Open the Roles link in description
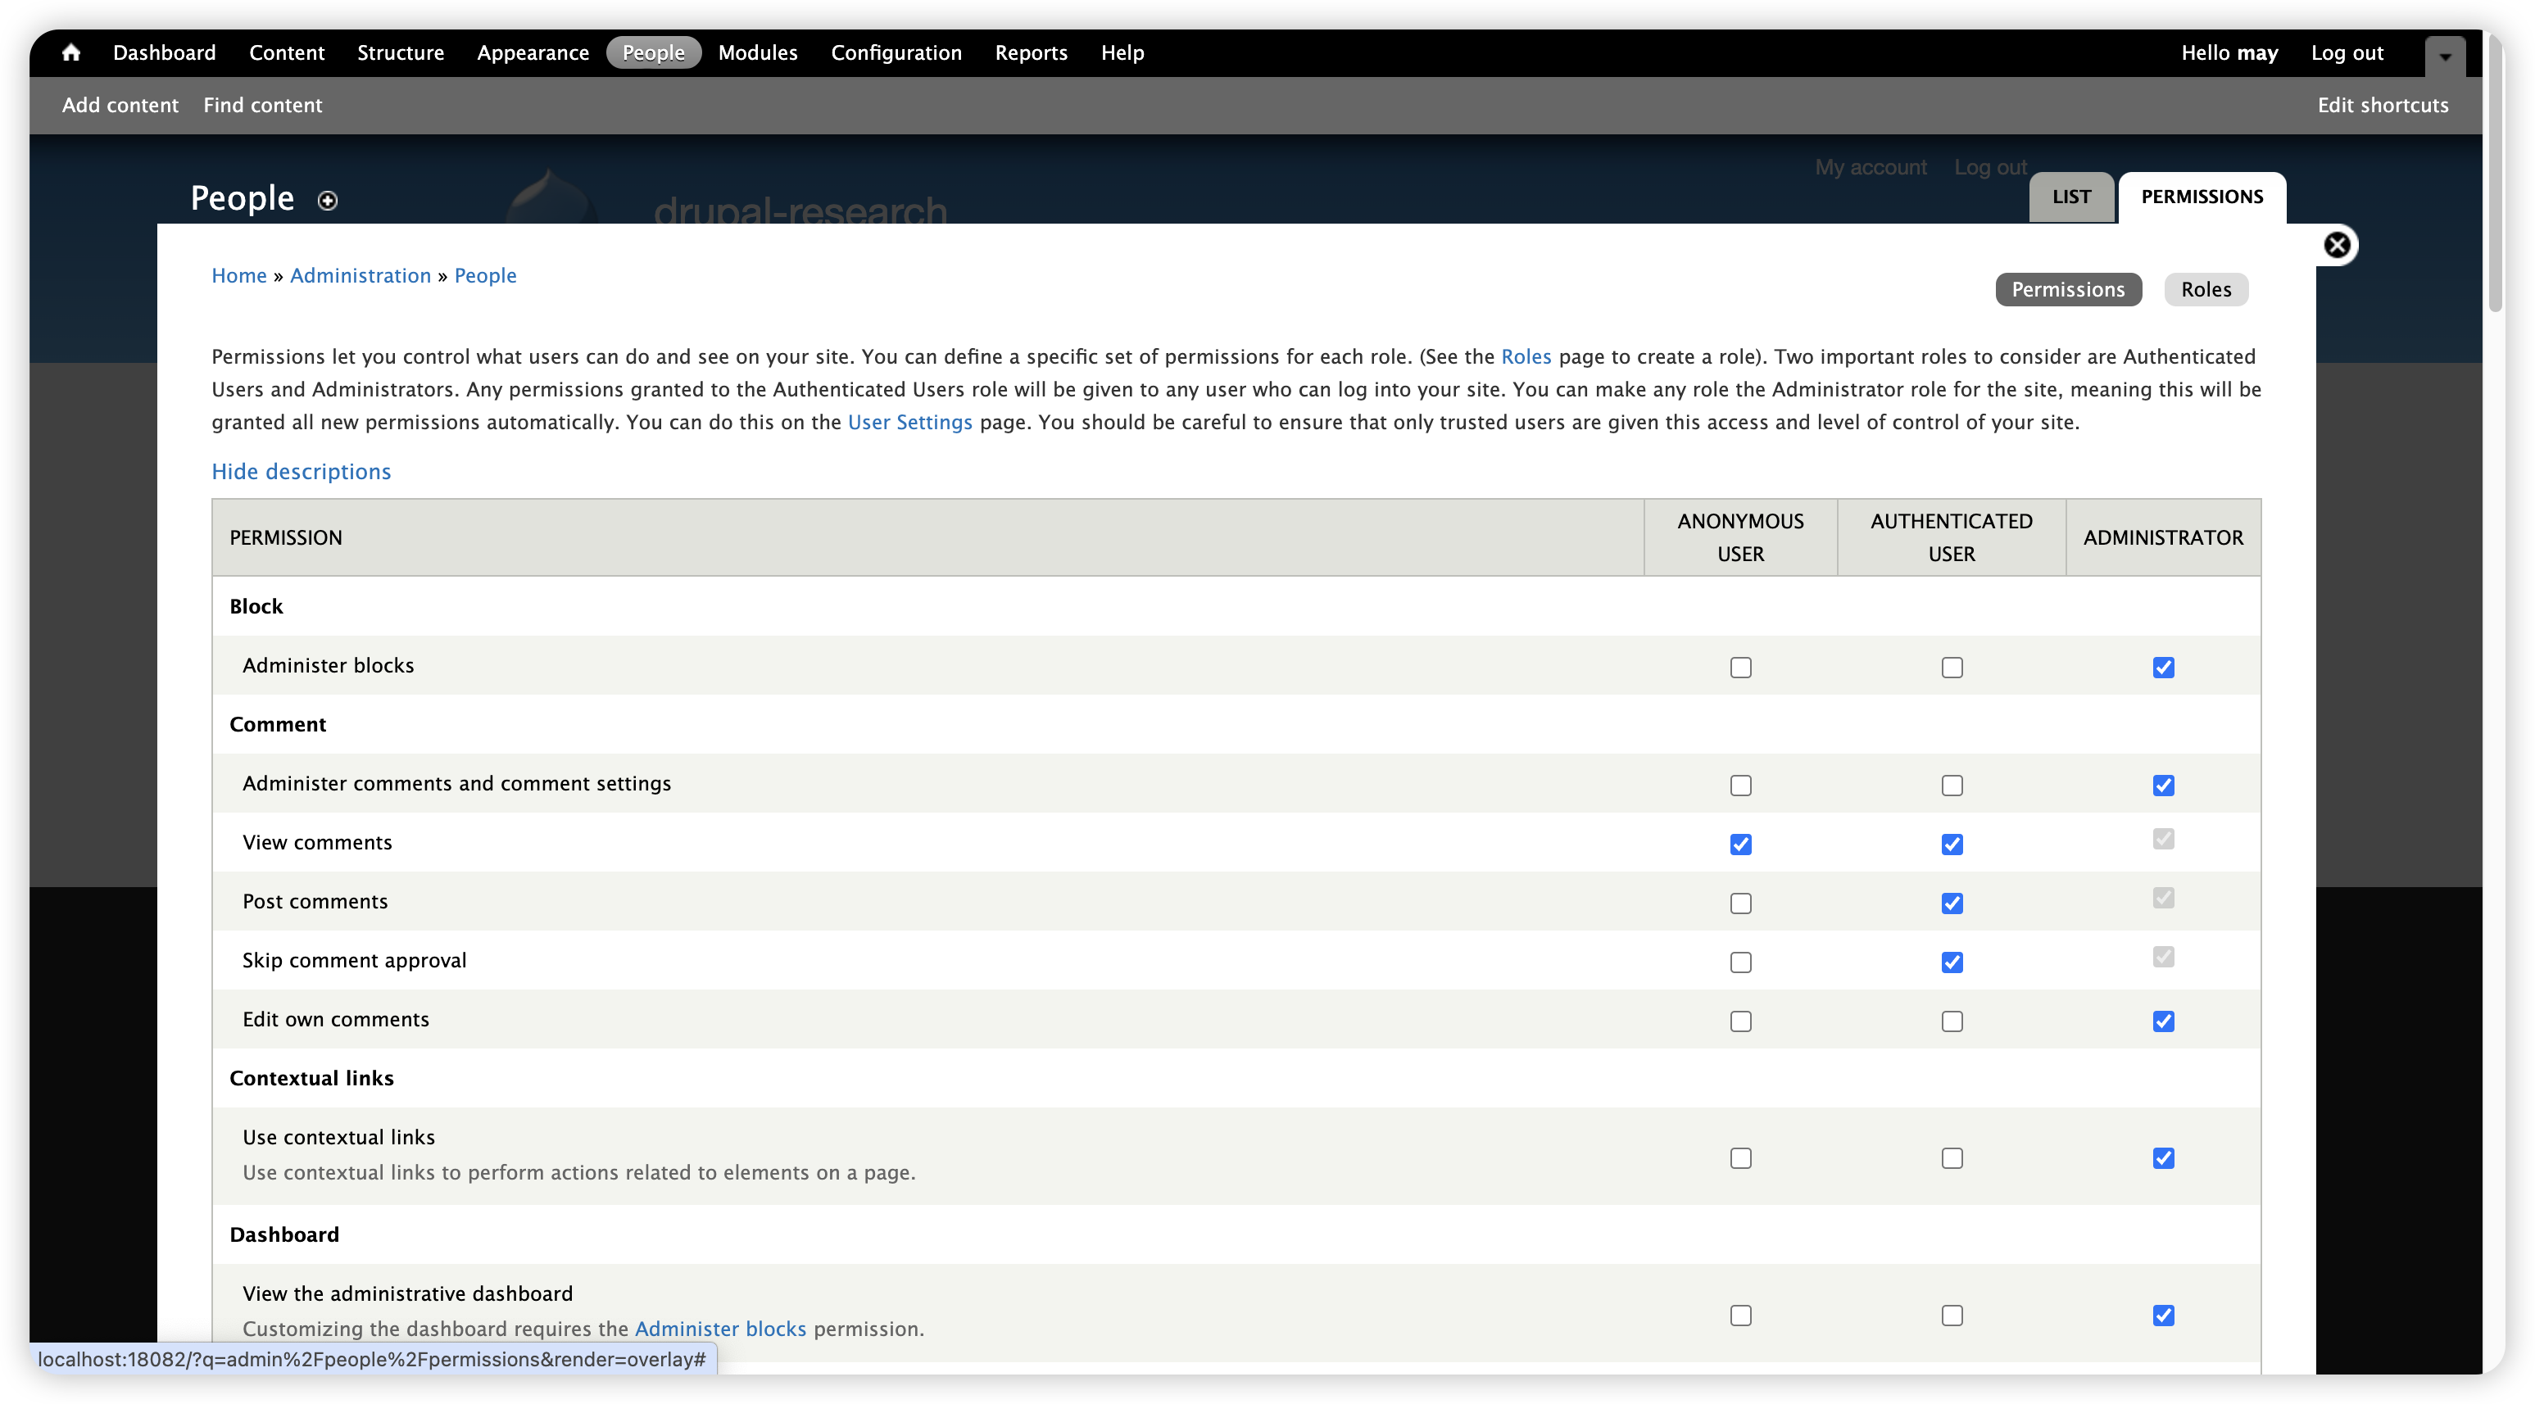This screenshot has width=2535, height=1404. click(1526, 356)
